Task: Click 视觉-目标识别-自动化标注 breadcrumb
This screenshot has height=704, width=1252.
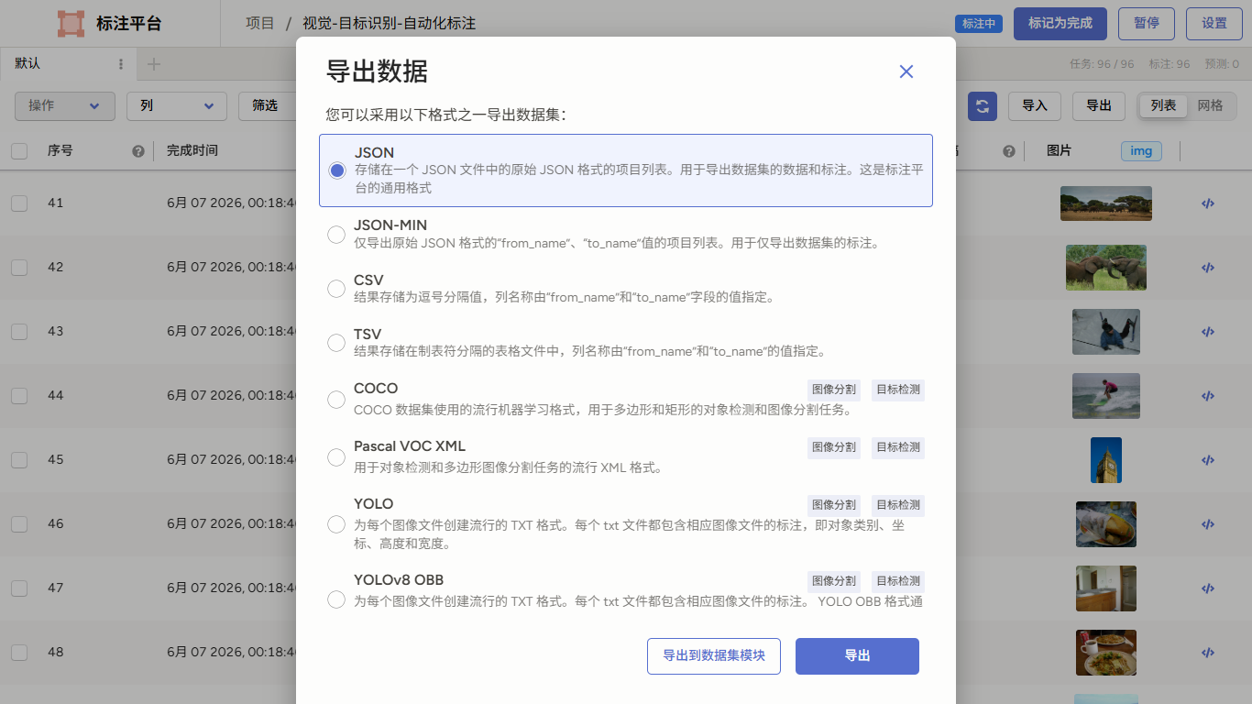Action: [389, 23]
